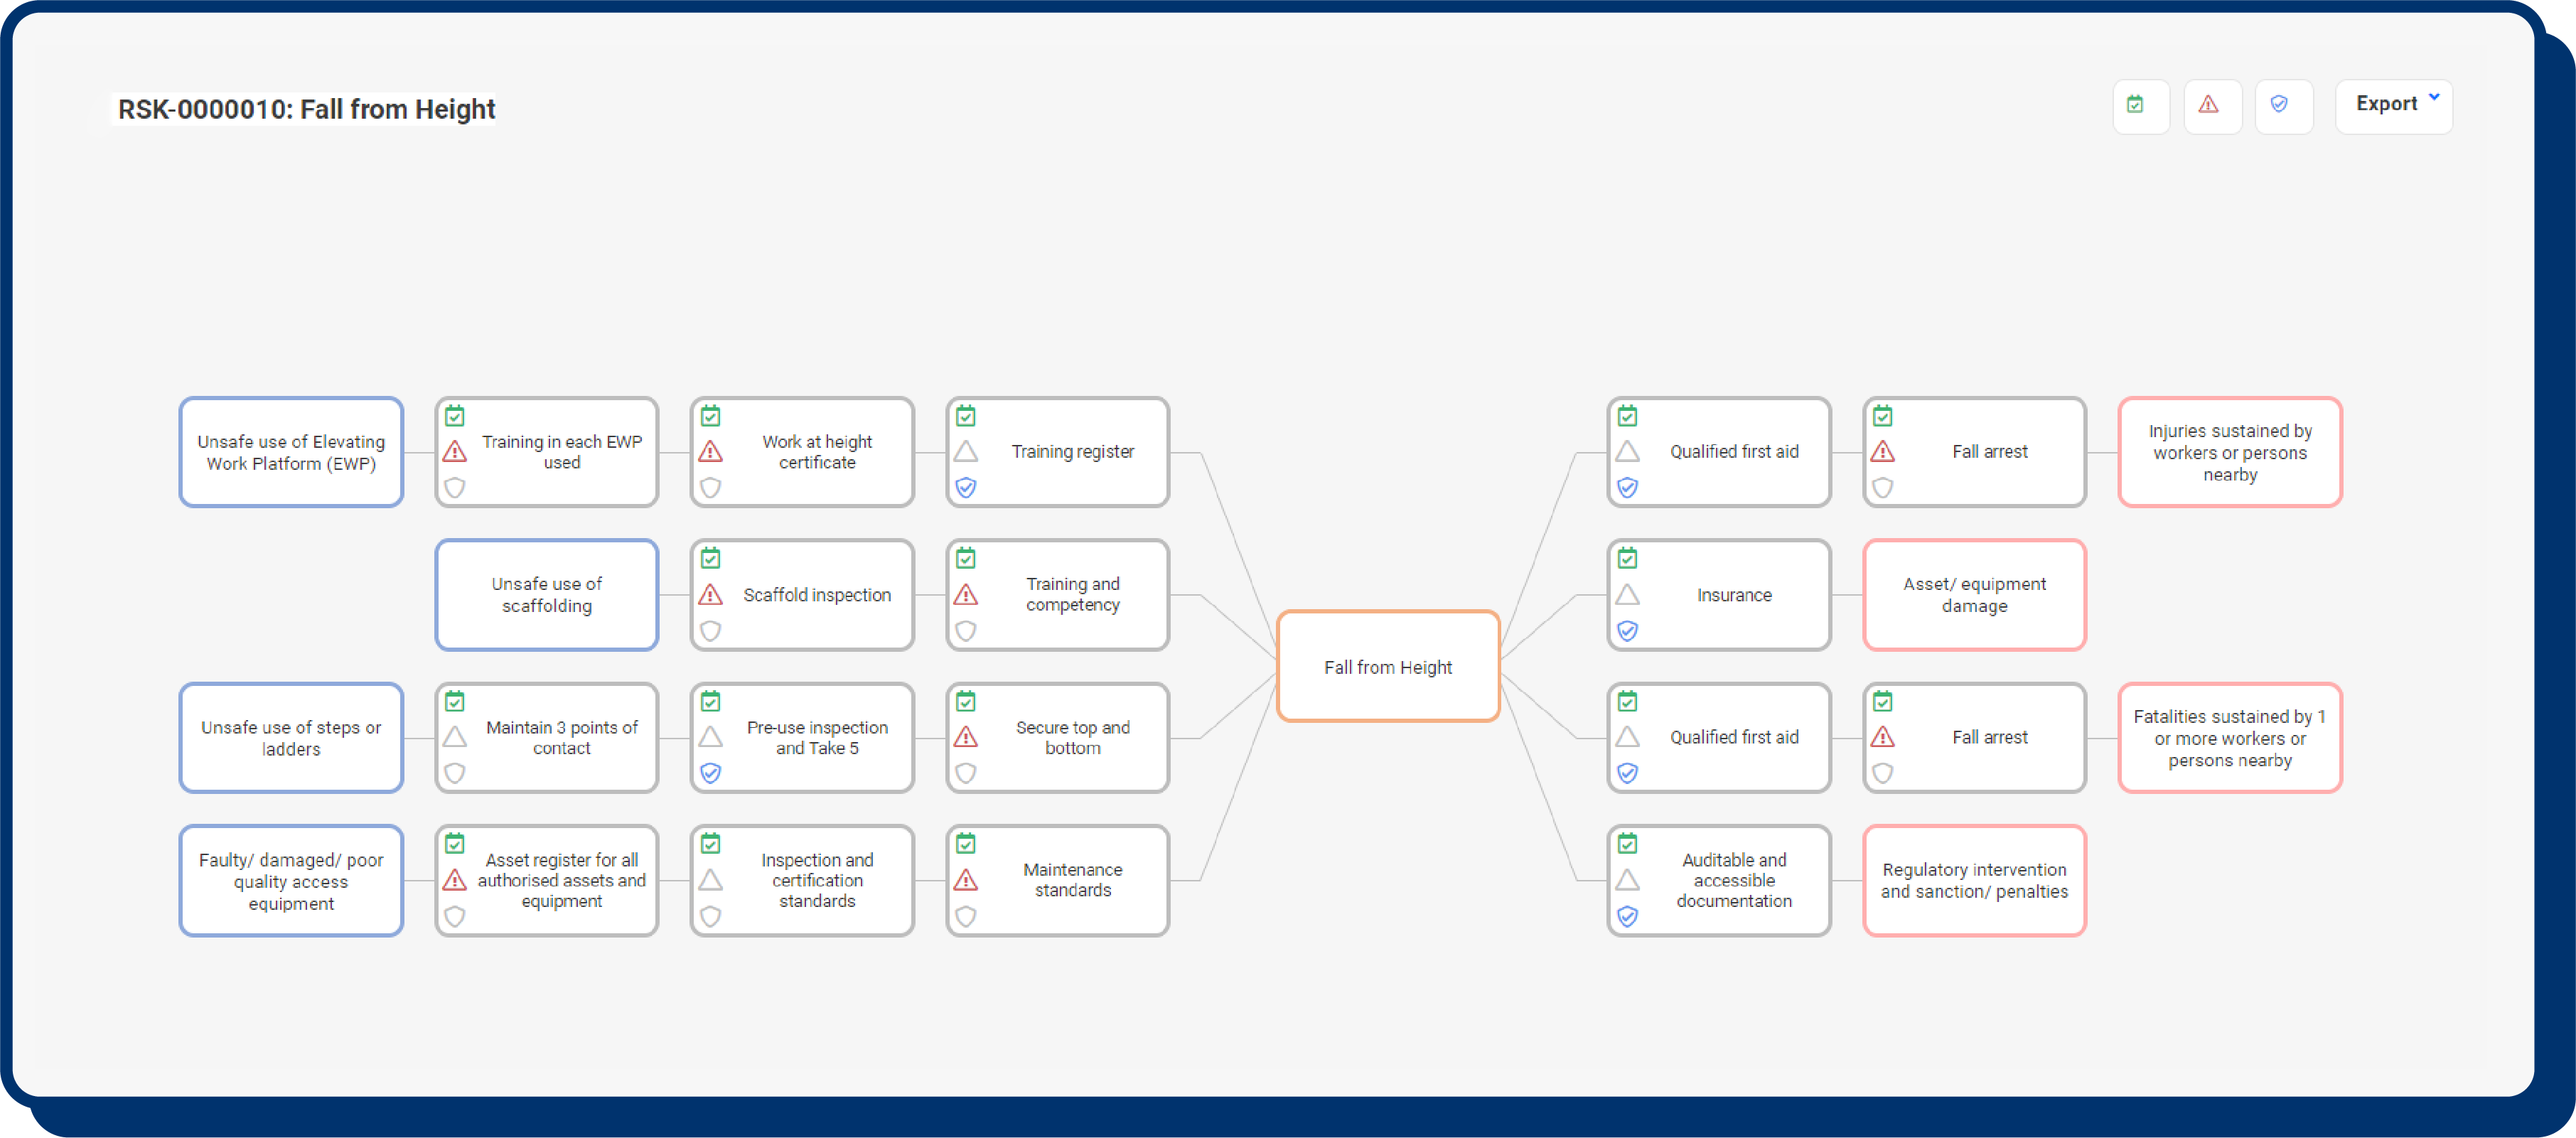2576x1138 pixels.
Task: Click blue shield on Qualified first aid beside Fatalities row
Action: (x=1628, y=772)
